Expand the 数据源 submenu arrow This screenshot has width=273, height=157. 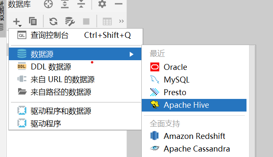pos(131,54)
